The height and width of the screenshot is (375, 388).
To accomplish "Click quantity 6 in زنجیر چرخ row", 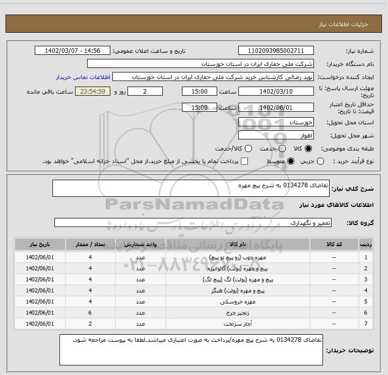I will tap(90, 313).
